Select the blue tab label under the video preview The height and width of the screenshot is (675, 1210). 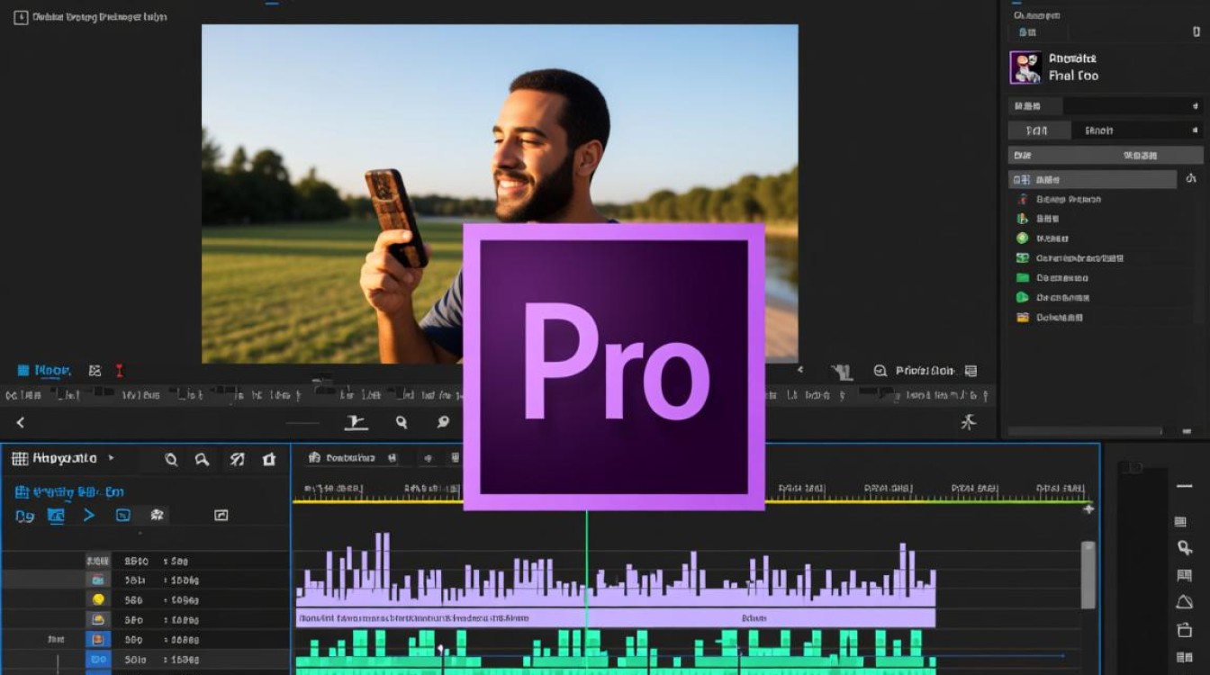pyautogui.click(x=52, y=370)
